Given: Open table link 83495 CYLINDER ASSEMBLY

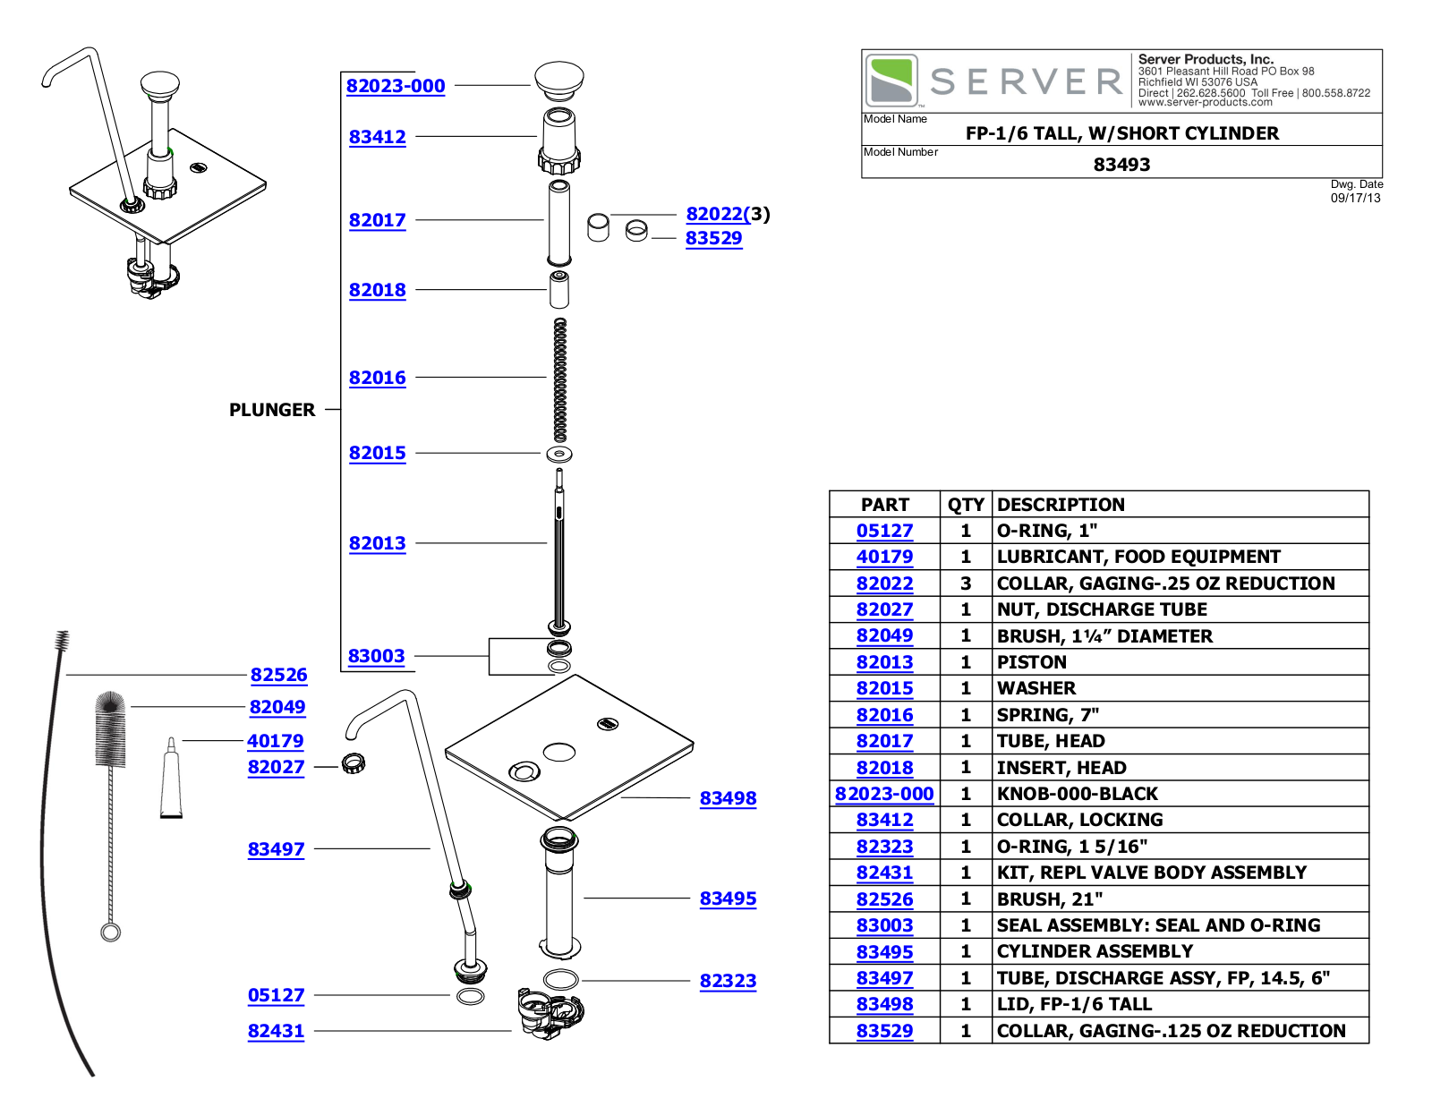Looking at the screenshot, I should click(x=885, y=952).
